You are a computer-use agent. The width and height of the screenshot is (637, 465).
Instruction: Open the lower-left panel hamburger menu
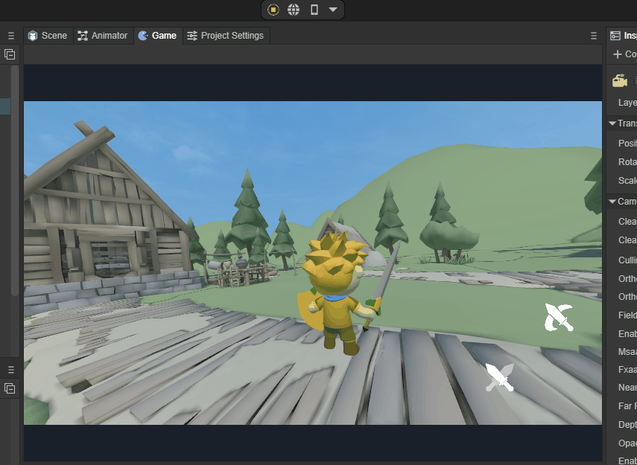coord(10,369)
